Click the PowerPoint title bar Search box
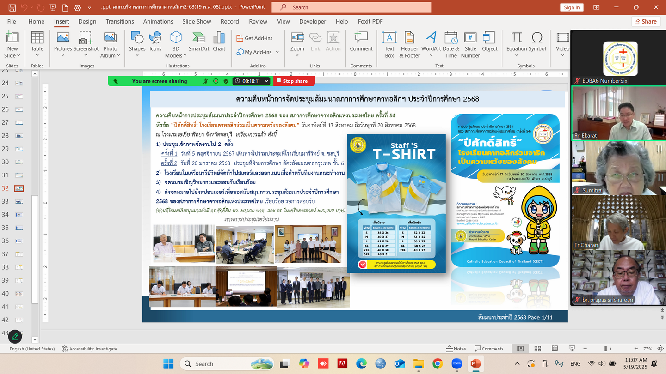The width and height of the screenshot is (666, 374). [x=351, y=7]
